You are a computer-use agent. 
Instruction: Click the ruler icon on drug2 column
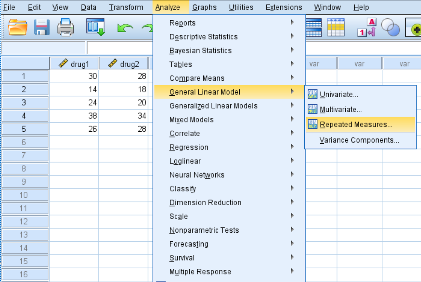coord(113,63)
